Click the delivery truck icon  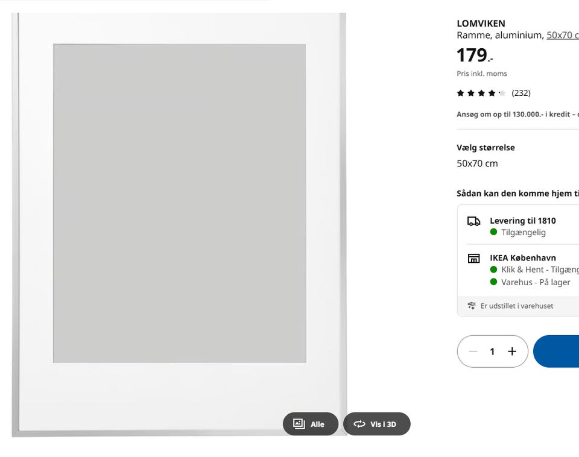[473, 221]
